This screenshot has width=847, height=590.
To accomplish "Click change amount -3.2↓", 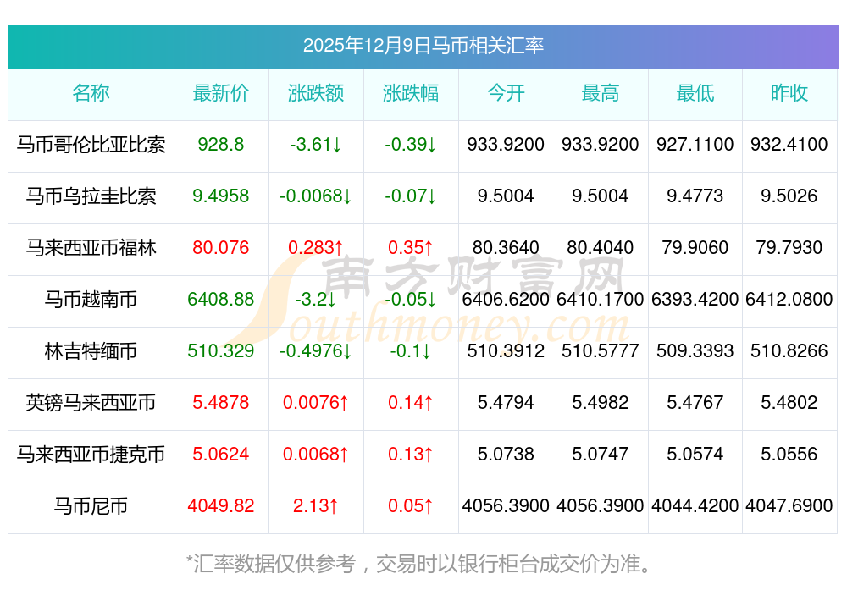I will click(x=315, y=299).
